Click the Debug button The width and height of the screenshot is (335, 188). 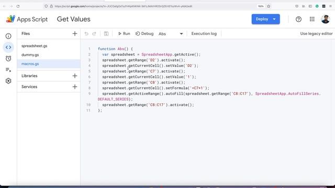click(x=144, y=33)
